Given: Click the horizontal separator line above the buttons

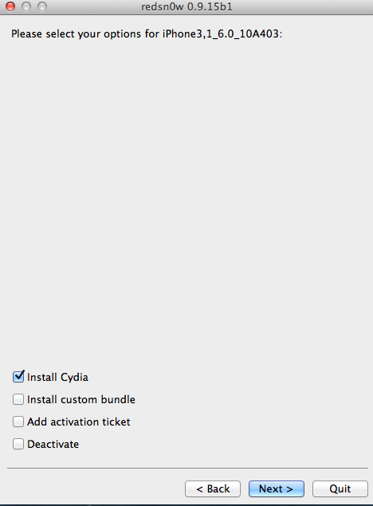Looking at the screenshot, I should coord(187,468).
